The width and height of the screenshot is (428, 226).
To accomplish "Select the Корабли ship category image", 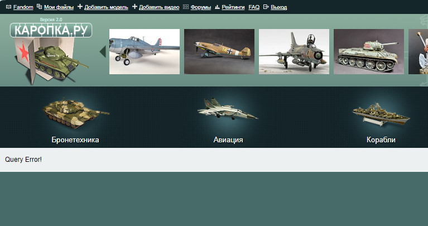I will [381, 114].
